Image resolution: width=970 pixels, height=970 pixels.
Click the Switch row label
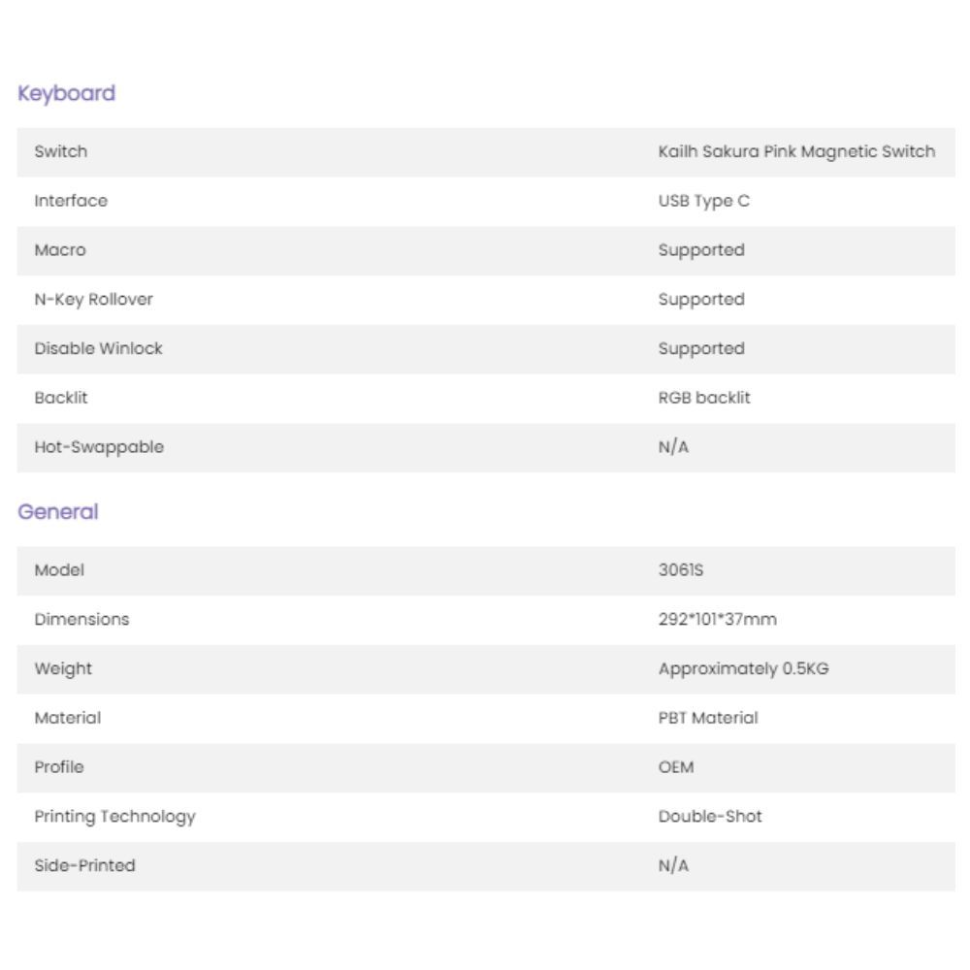point(61,152)
